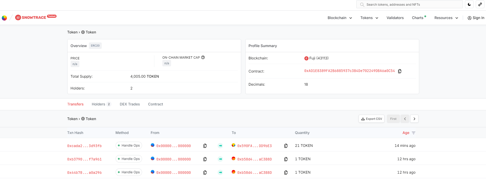Switch to the Transfers tab
Viewport: 486px width, 180px height.
75,104
